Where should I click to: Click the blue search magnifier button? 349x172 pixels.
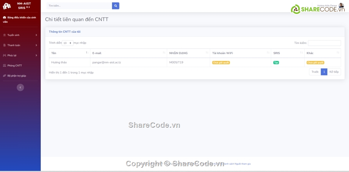pos(115,6)
